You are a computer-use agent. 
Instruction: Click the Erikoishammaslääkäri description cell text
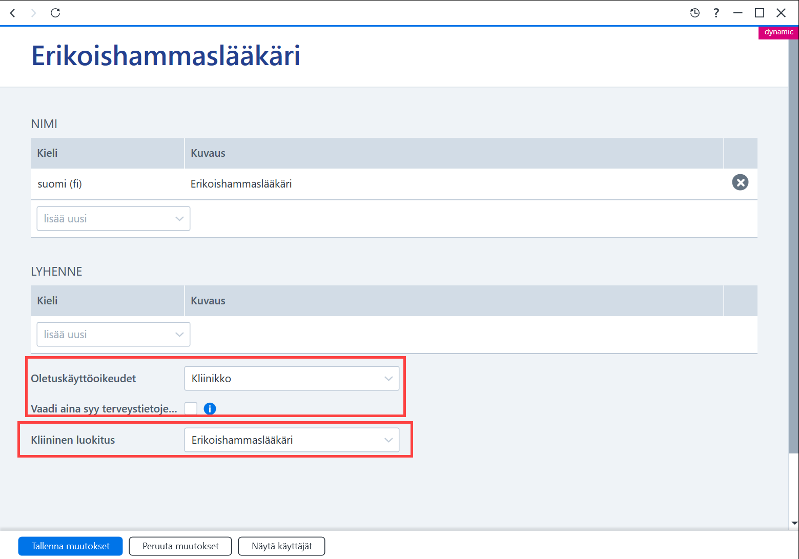tap(241, 184)
